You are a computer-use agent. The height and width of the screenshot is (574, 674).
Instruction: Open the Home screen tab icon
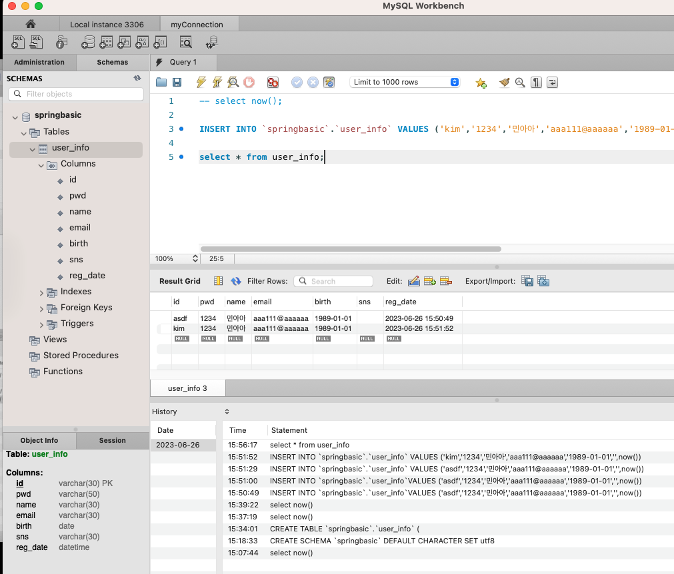coord(31,24)
